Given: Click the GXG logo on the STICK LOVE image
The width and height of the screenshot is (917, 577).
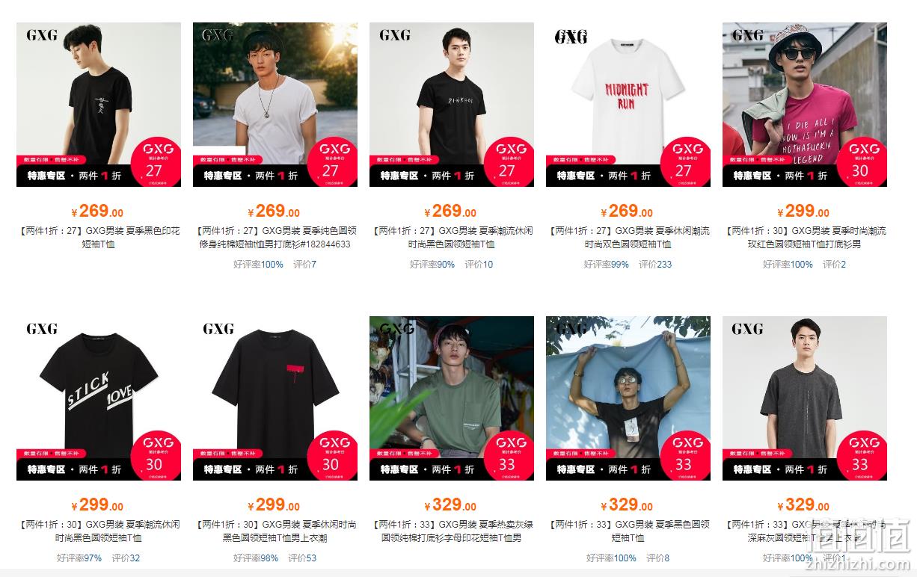Looking at the screenshot, I should (42, 329).
